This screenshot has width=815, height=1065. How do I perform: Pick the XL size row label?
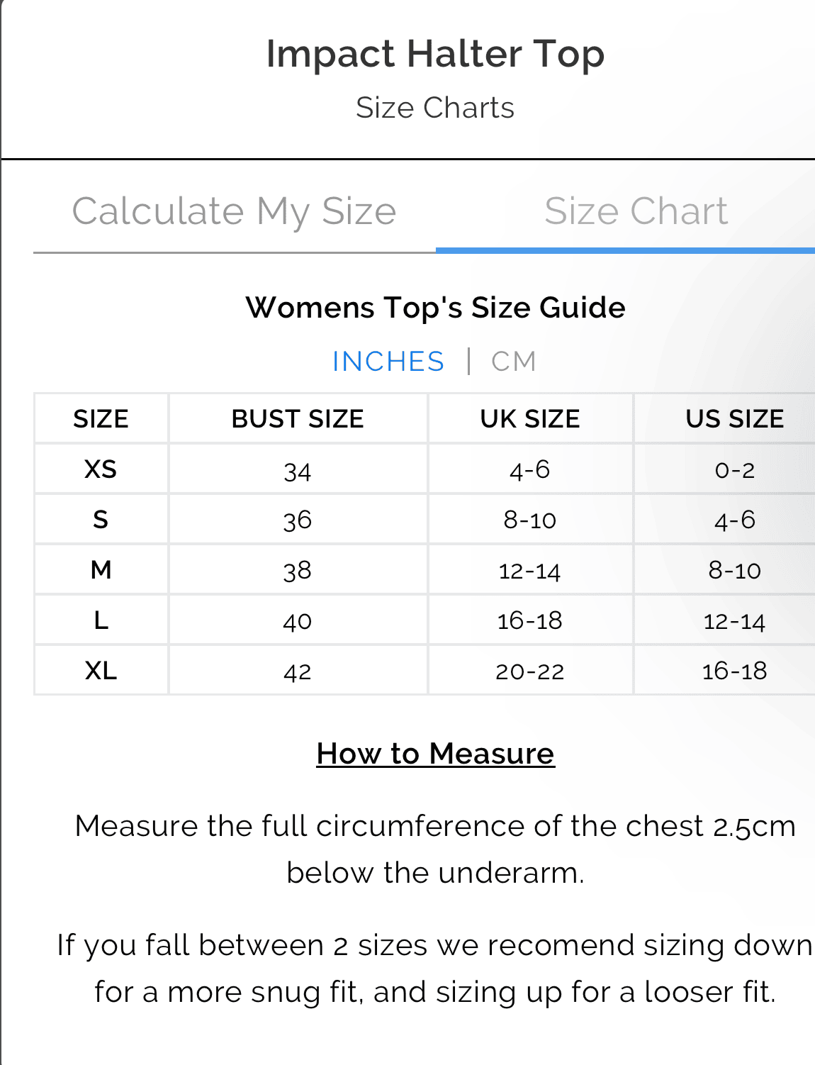(x=101, y=671)
